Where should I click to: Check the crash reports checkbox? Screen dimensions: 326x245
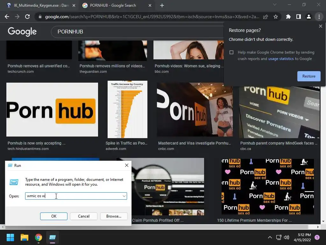pos(231,52)
